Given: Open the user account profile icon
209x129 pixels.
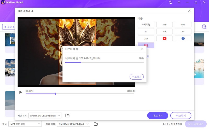Looking at the screenshot, I should click(171, 2).
